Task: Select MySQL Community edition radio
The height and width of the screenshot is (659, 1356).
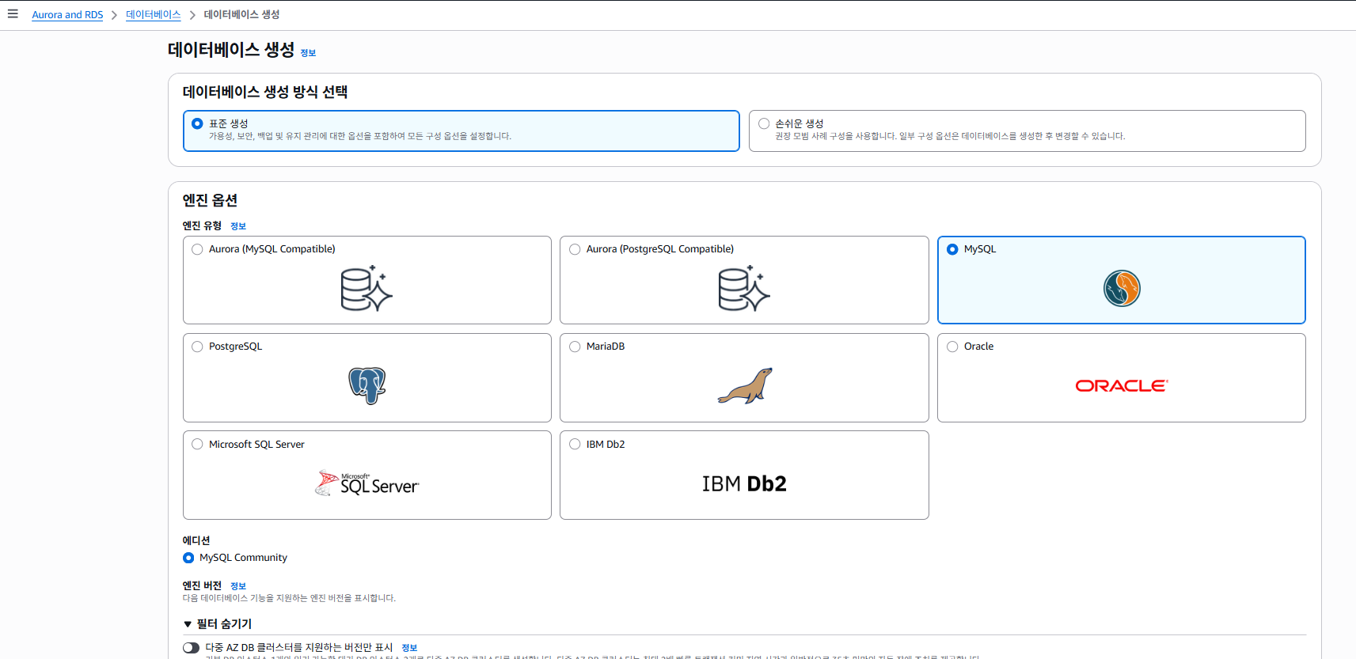Action: (188, 558)
